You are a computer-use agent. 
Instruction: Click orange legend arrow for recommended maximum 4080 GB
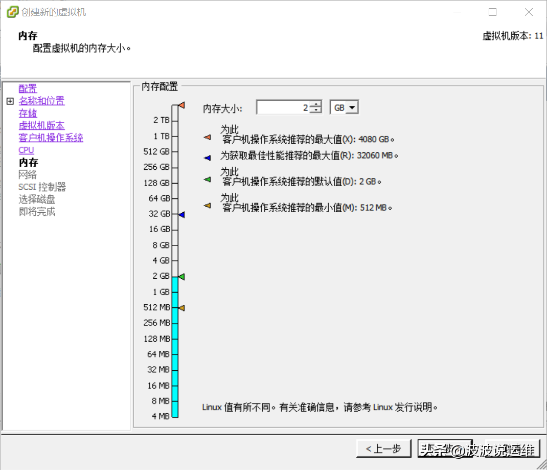pyautogui.click(x=208, y=137)
